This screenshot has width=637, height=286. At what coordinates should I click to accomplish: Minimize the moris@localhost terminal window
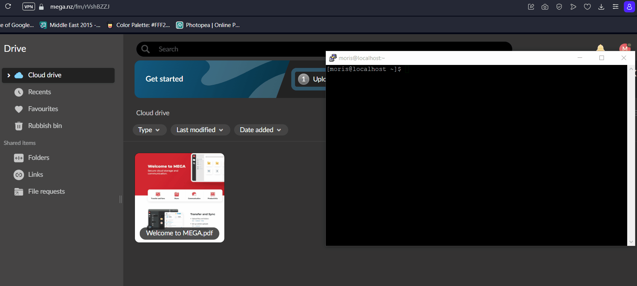pos(580,58)
